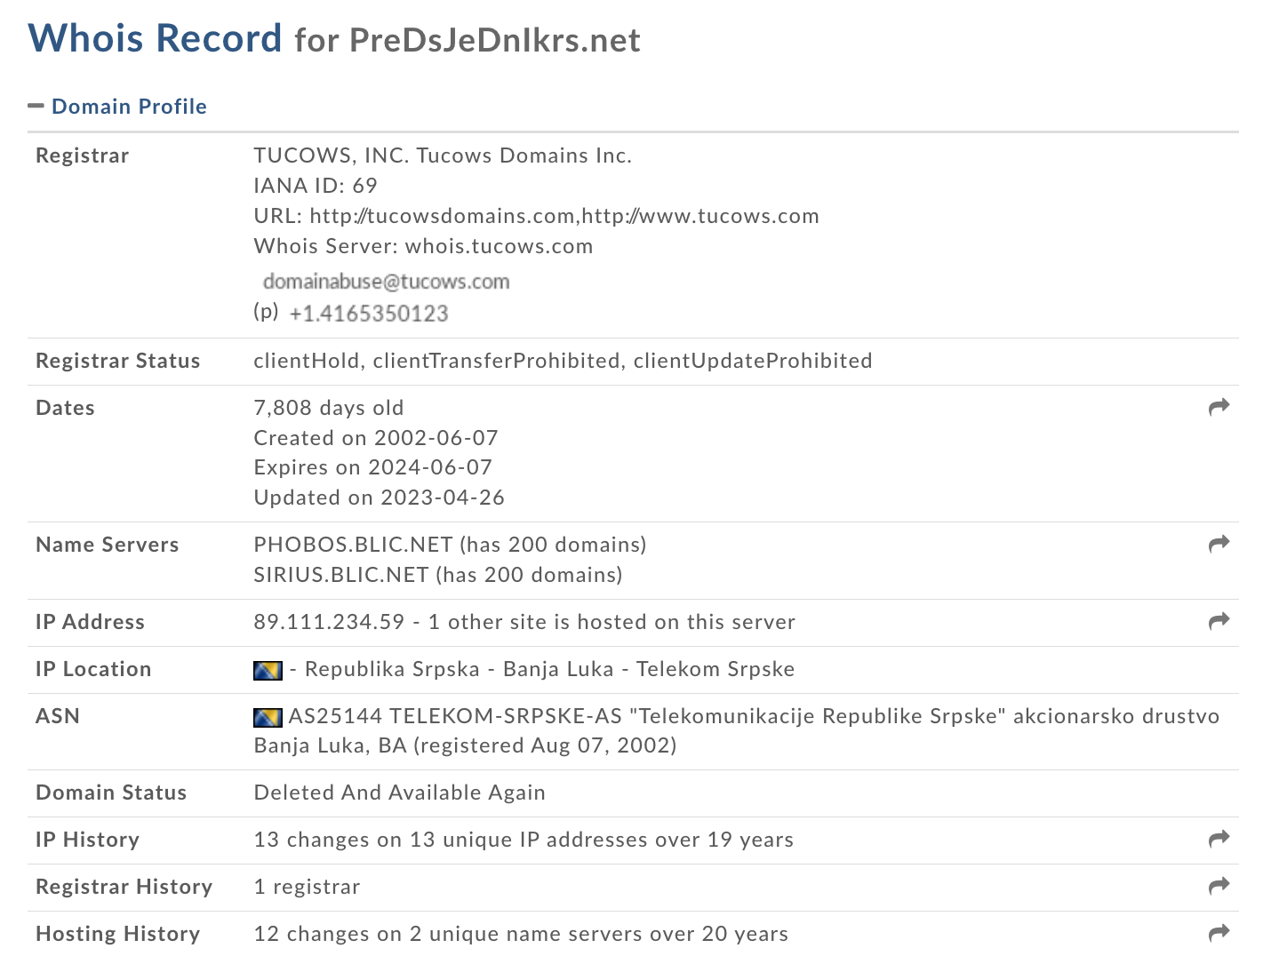Click the Domain Profile heading
Viewport: 1271px width, 972px height.
[x=129, y=107]
